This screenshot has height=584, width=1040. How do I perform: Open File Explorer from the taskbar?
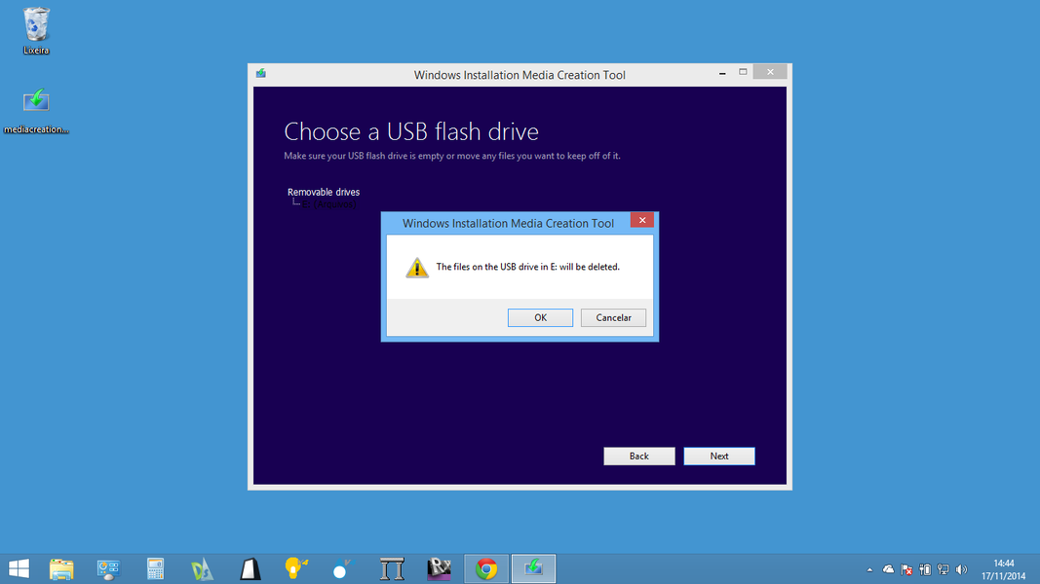61,568
